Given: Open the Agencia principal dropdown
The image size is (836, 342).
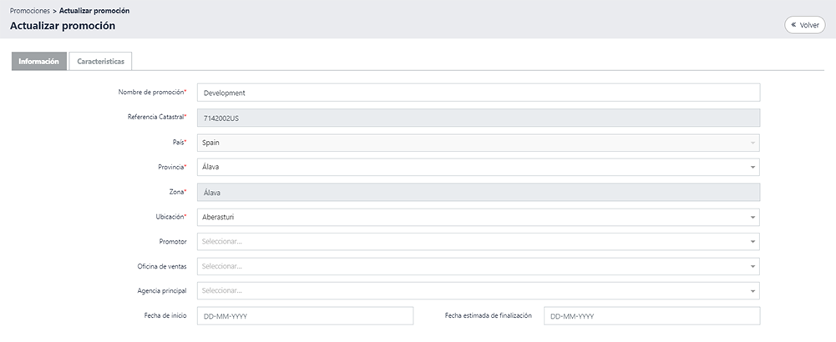Looking at the screenshot, I should tap(479, 291).
